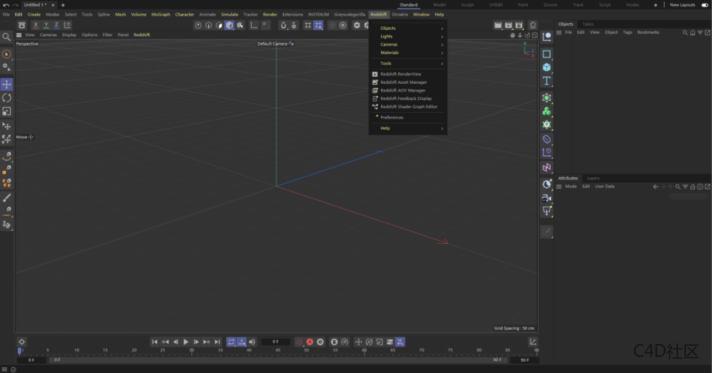Click the Text spline tool icon
The width and height of the screenshot is (712, 373).
[x=546, y=81]
